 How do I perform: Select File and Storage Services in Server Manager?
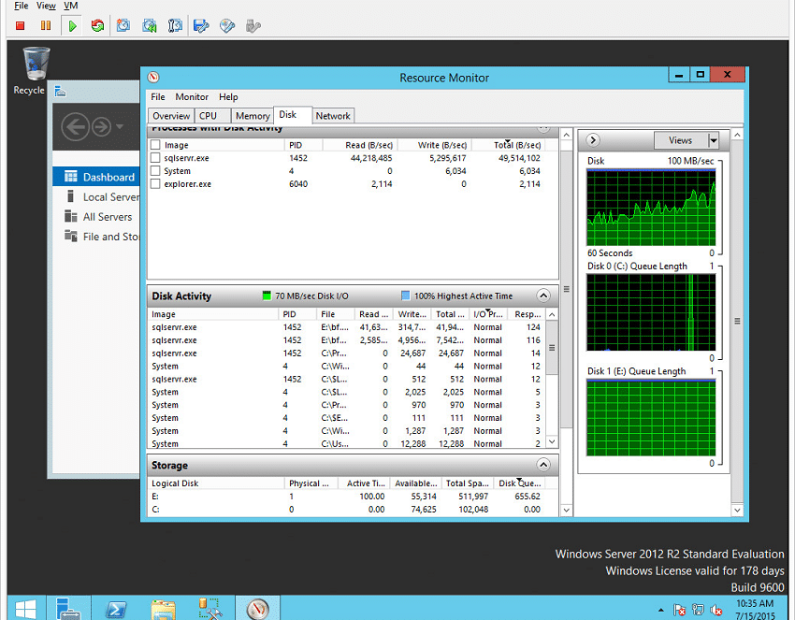tap(95, 237)
